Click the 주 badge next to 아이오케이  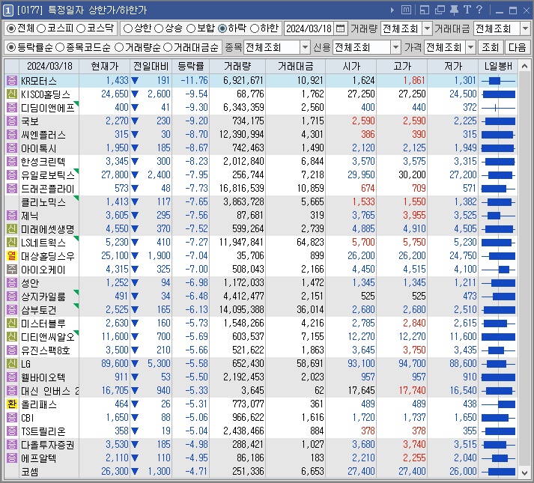[x=12, y=270]
